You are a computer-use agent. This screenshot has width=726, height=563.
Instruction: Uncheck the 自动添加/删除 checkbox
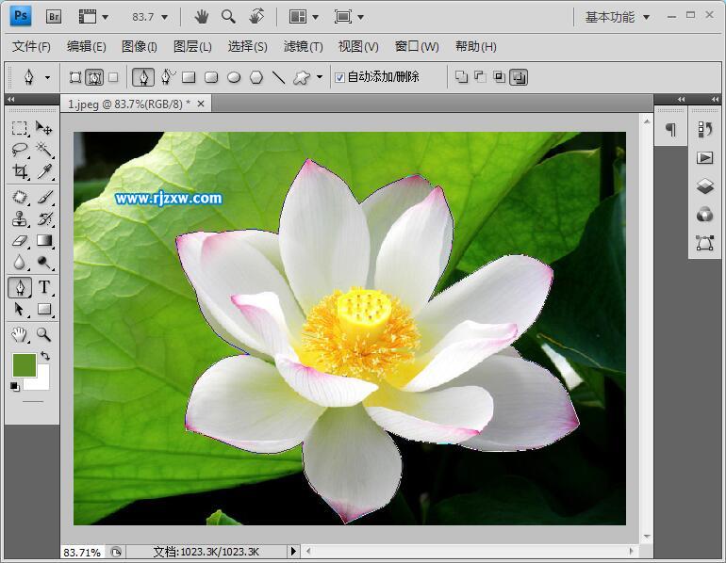339,77
